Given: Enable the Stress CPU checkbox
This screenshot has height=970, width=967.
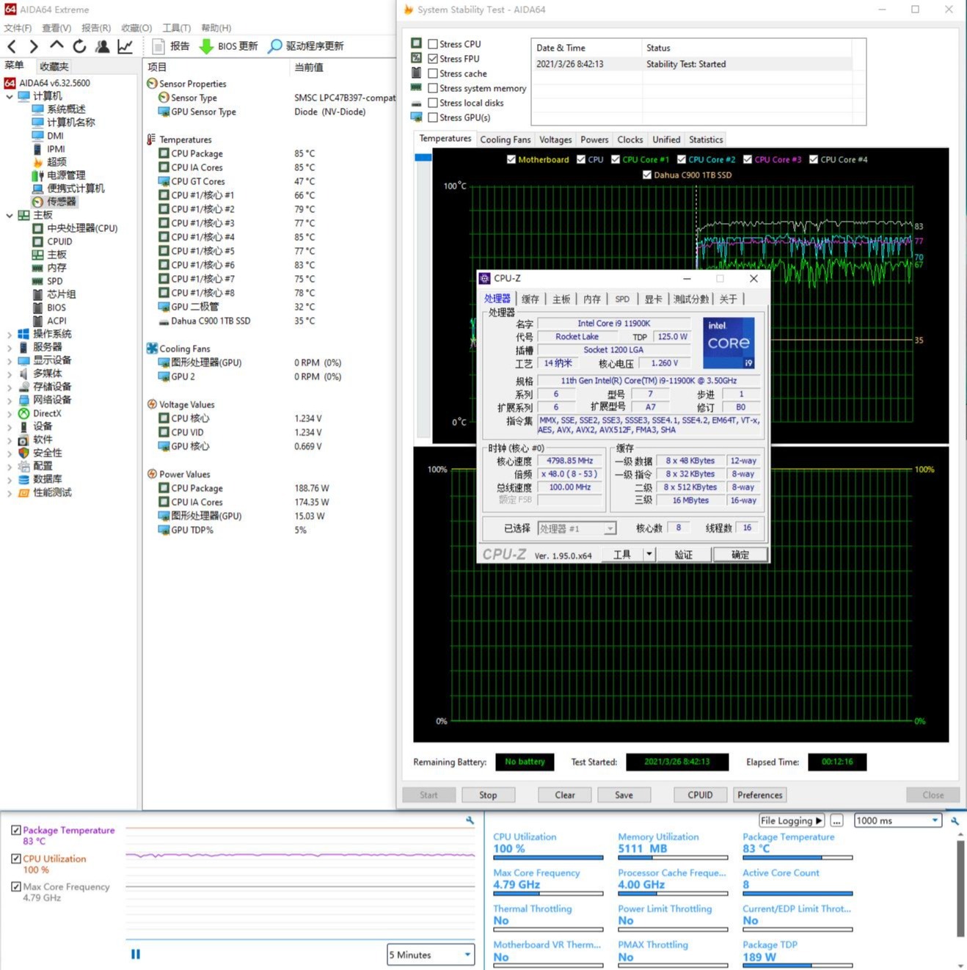Looking at the screenshot, I should pos(433,44).
